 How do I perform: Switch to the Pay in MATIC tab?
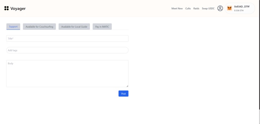click(x=102, y=27)
